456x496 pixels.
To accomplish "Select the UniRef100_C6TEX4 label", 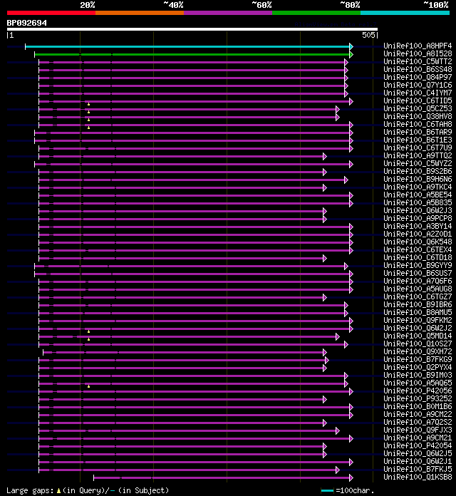I will point(418,250).
